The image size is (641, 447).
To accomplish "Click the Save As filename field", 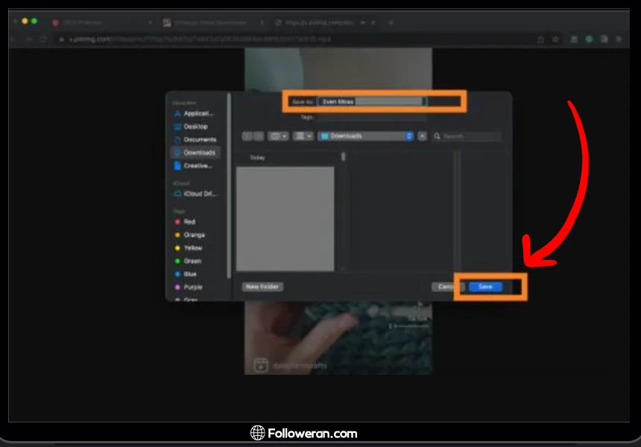I will (x=371, y=101).
